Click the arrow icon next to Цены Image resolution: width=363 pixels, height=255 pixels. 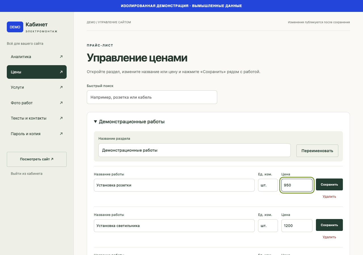[61, 72]
